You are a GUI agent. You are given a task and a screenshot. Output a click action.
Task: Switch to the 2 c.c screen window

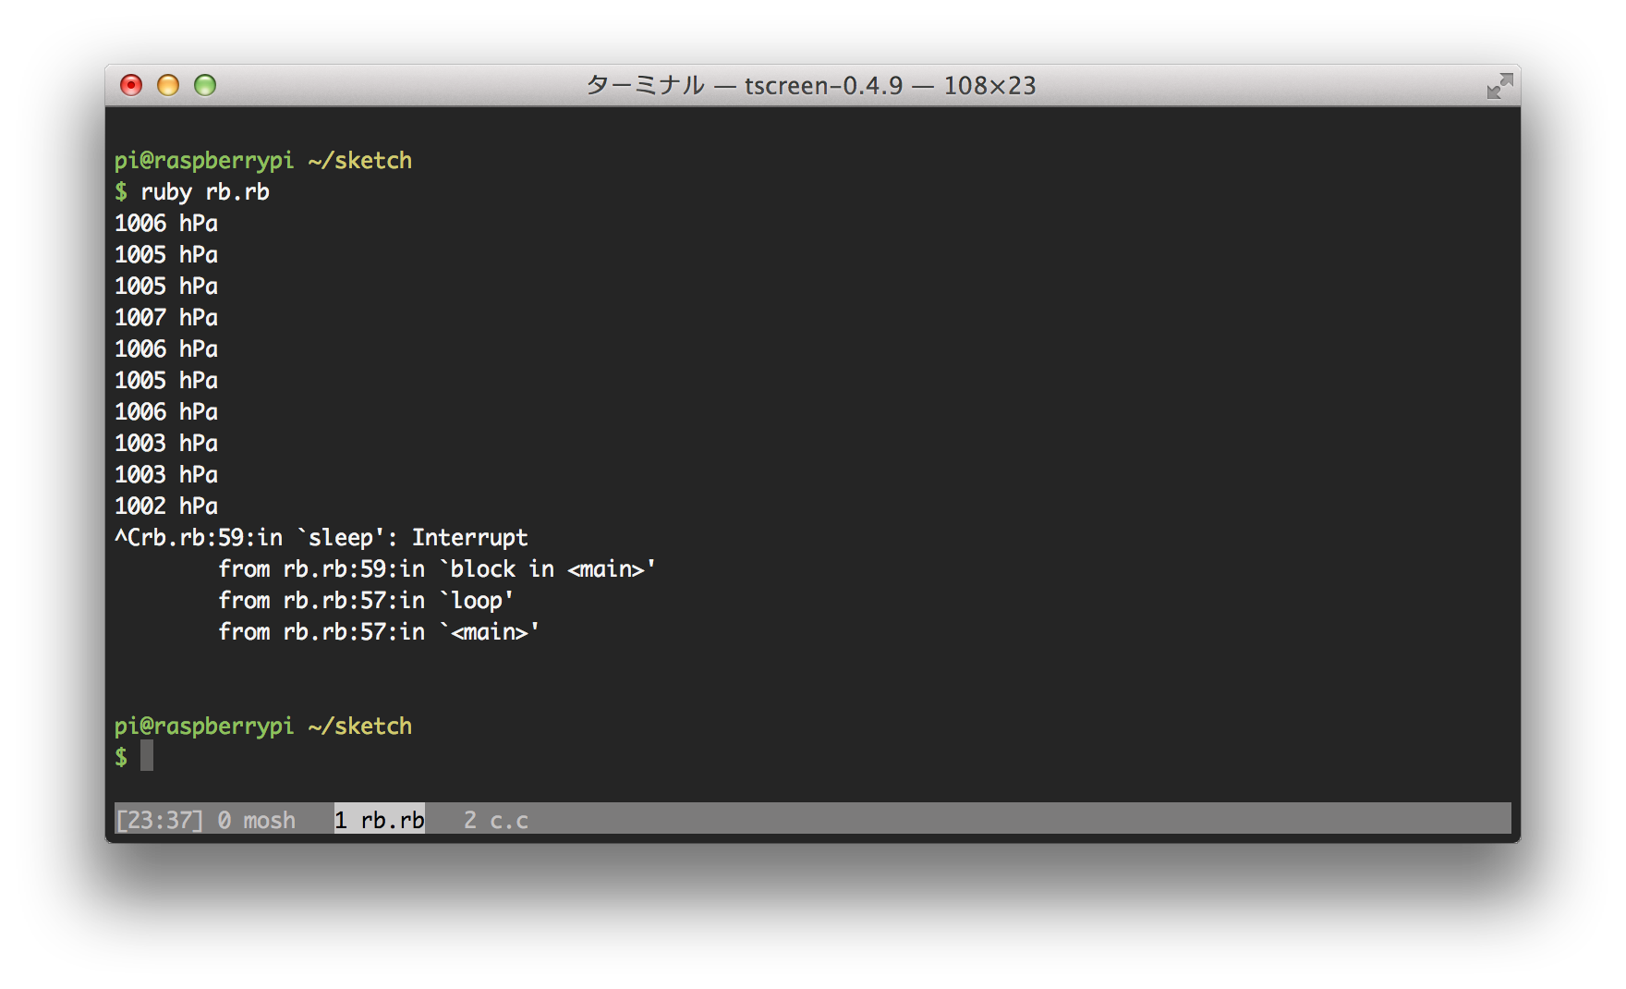tap(496, 820)
